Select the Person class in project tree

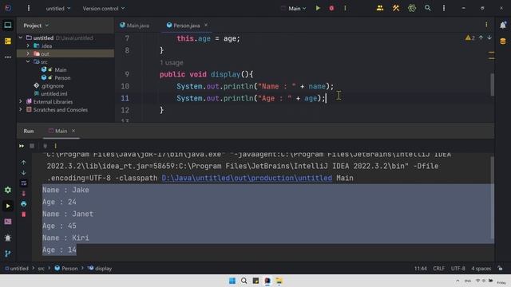click(x=62, y=78)
